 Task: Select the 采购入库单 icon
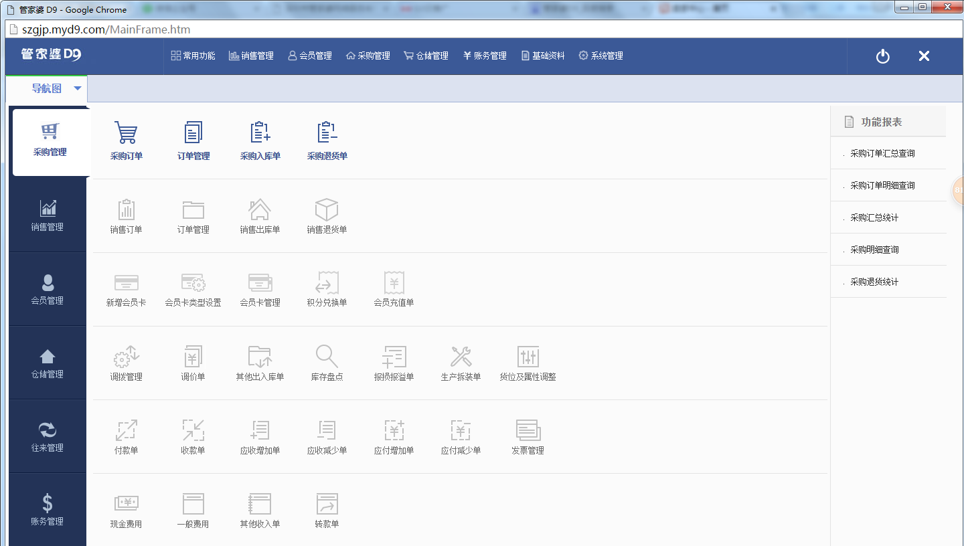260,141
